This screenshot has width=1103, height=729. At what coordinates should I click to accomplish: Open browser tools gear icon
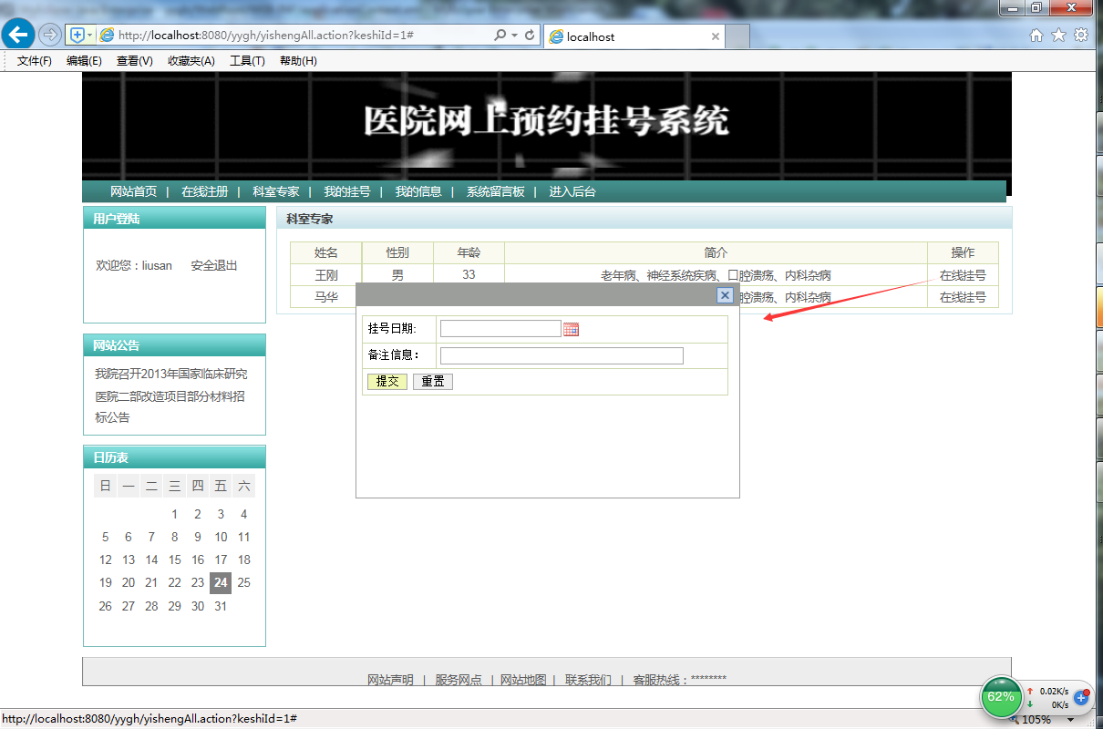[1081, 35]
